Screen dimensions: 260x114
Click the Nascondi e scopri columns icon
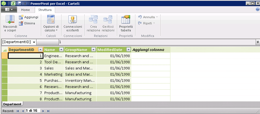click(10, 19)
